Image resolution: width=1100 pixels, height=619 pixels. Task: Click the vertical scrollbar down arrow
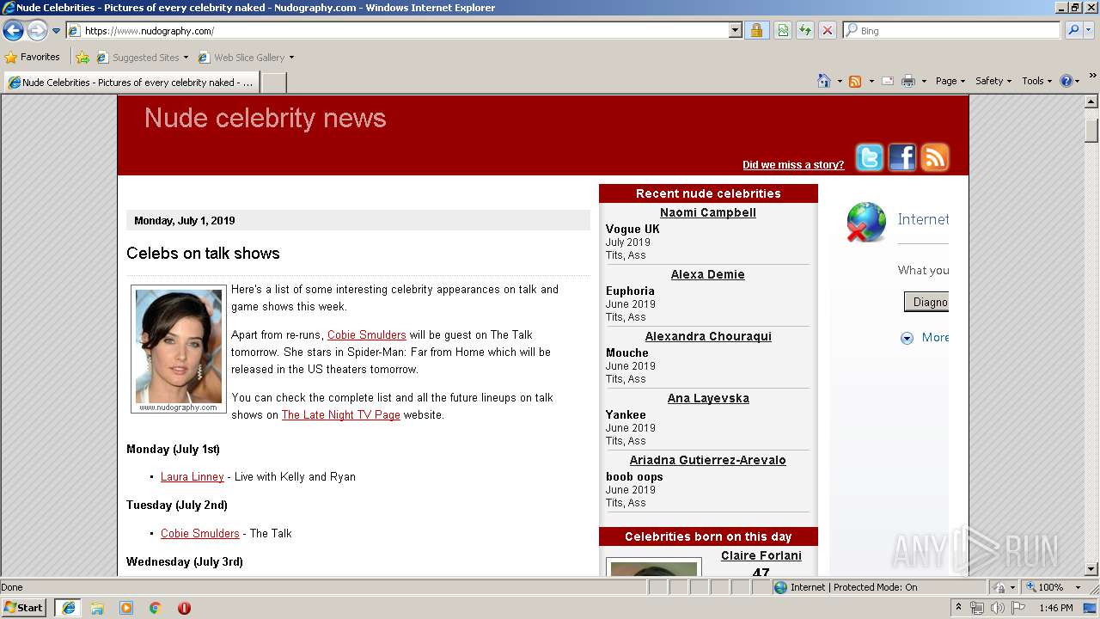tap(1092, 569)
